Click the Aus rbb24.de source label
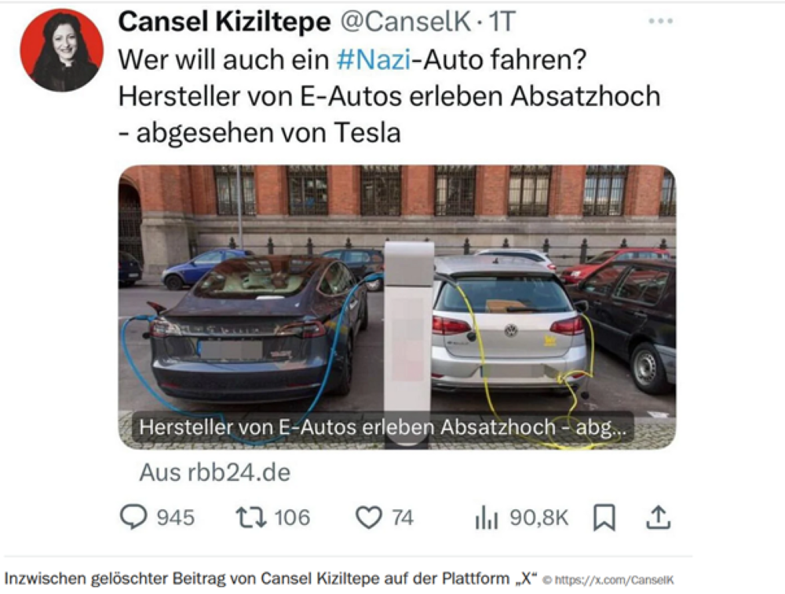The image size is (785, 594). click(215, 472)
